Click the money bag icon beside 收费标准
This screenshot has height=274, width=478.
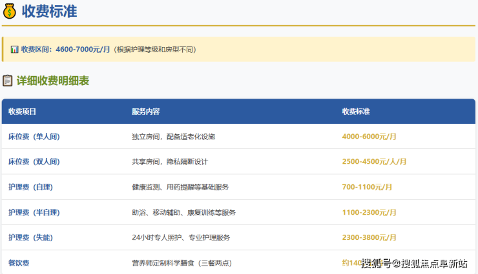tap(9, 11)
